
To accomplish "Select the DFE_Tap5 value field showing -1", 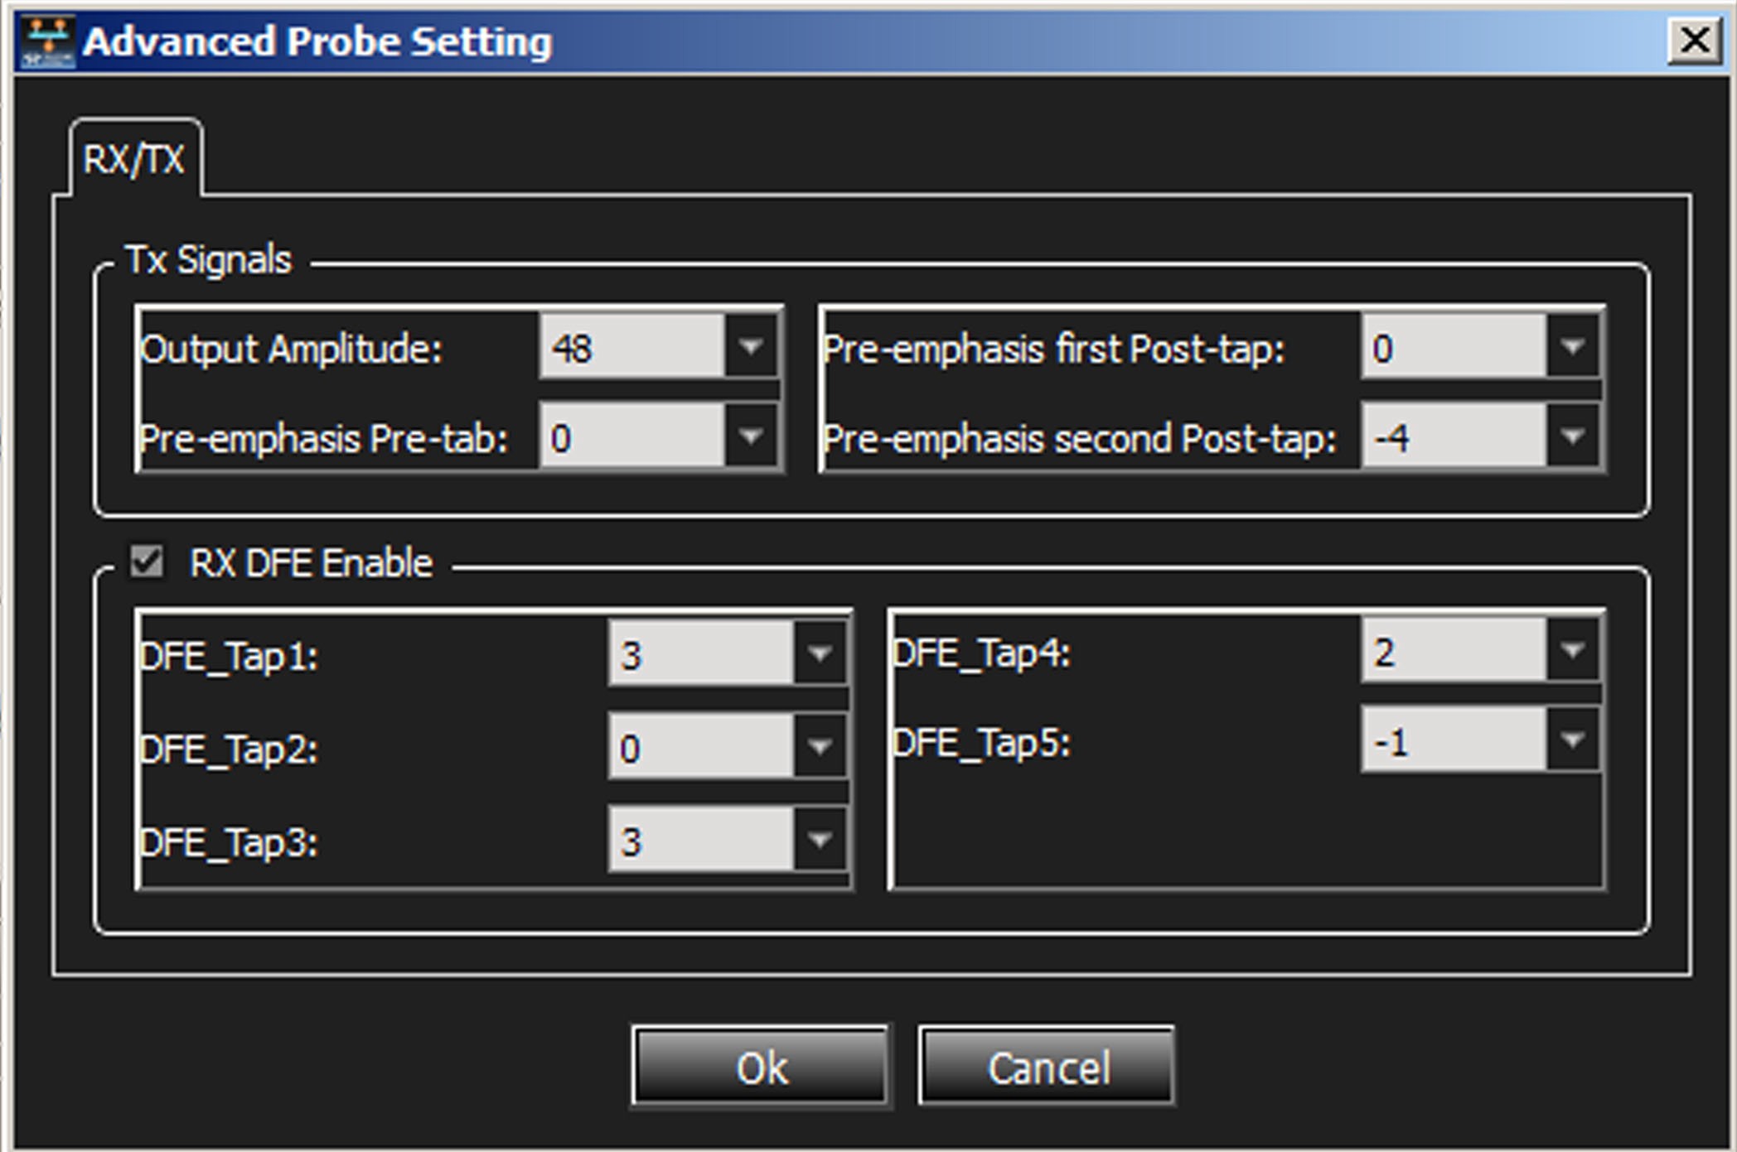I will (1454, 739).
